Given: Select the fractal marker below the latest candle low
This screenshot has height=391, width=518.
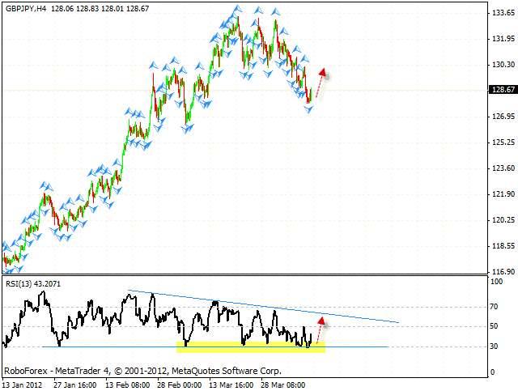Looking at the screenshot, I should (308, 109).
